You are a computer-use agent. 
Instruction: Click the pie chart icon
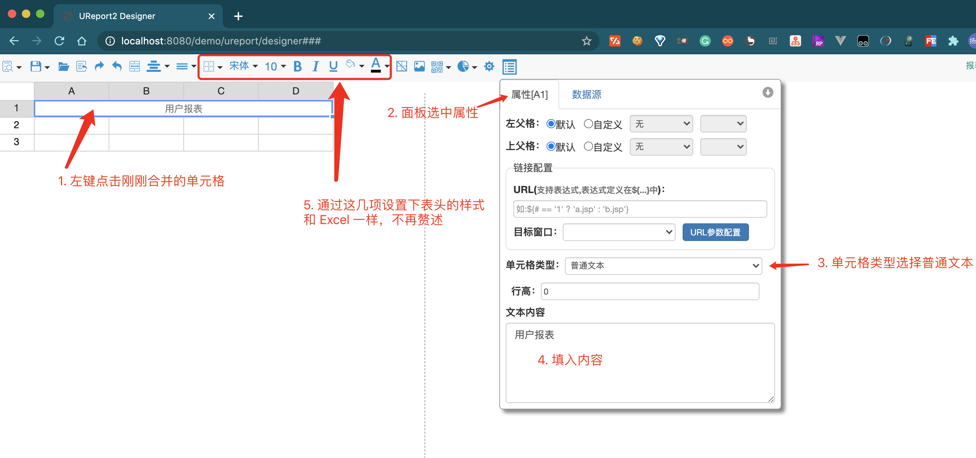coord(463,67)
